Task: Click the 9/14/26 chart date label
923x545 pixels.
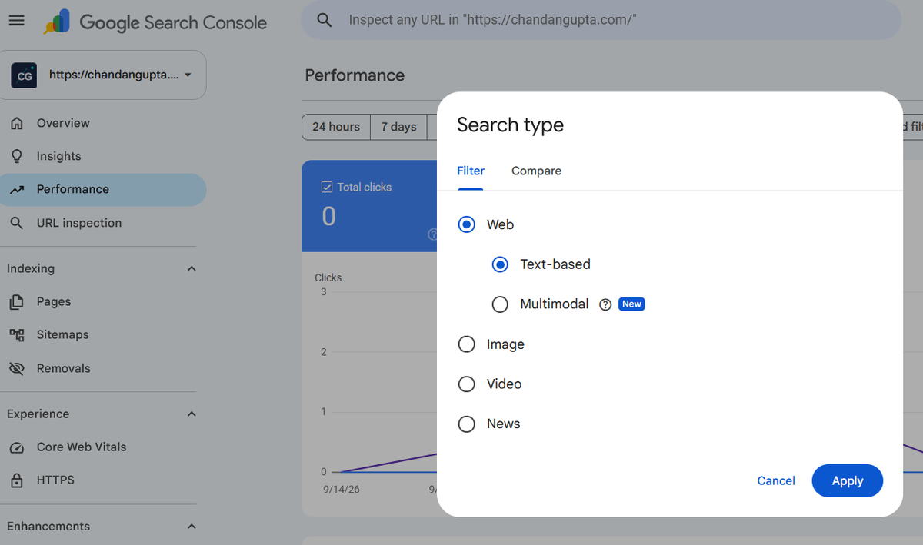Action: coord(340,489)
